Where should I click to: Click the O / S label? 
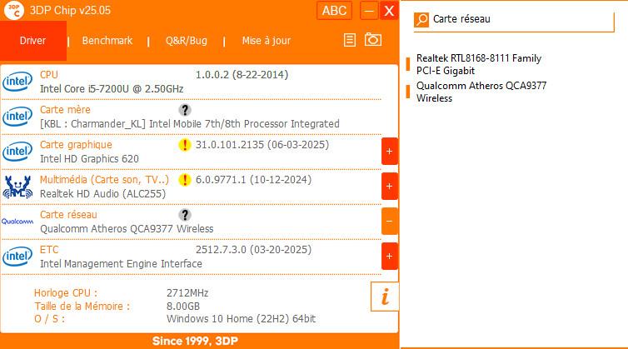click(x=50, y=319)
